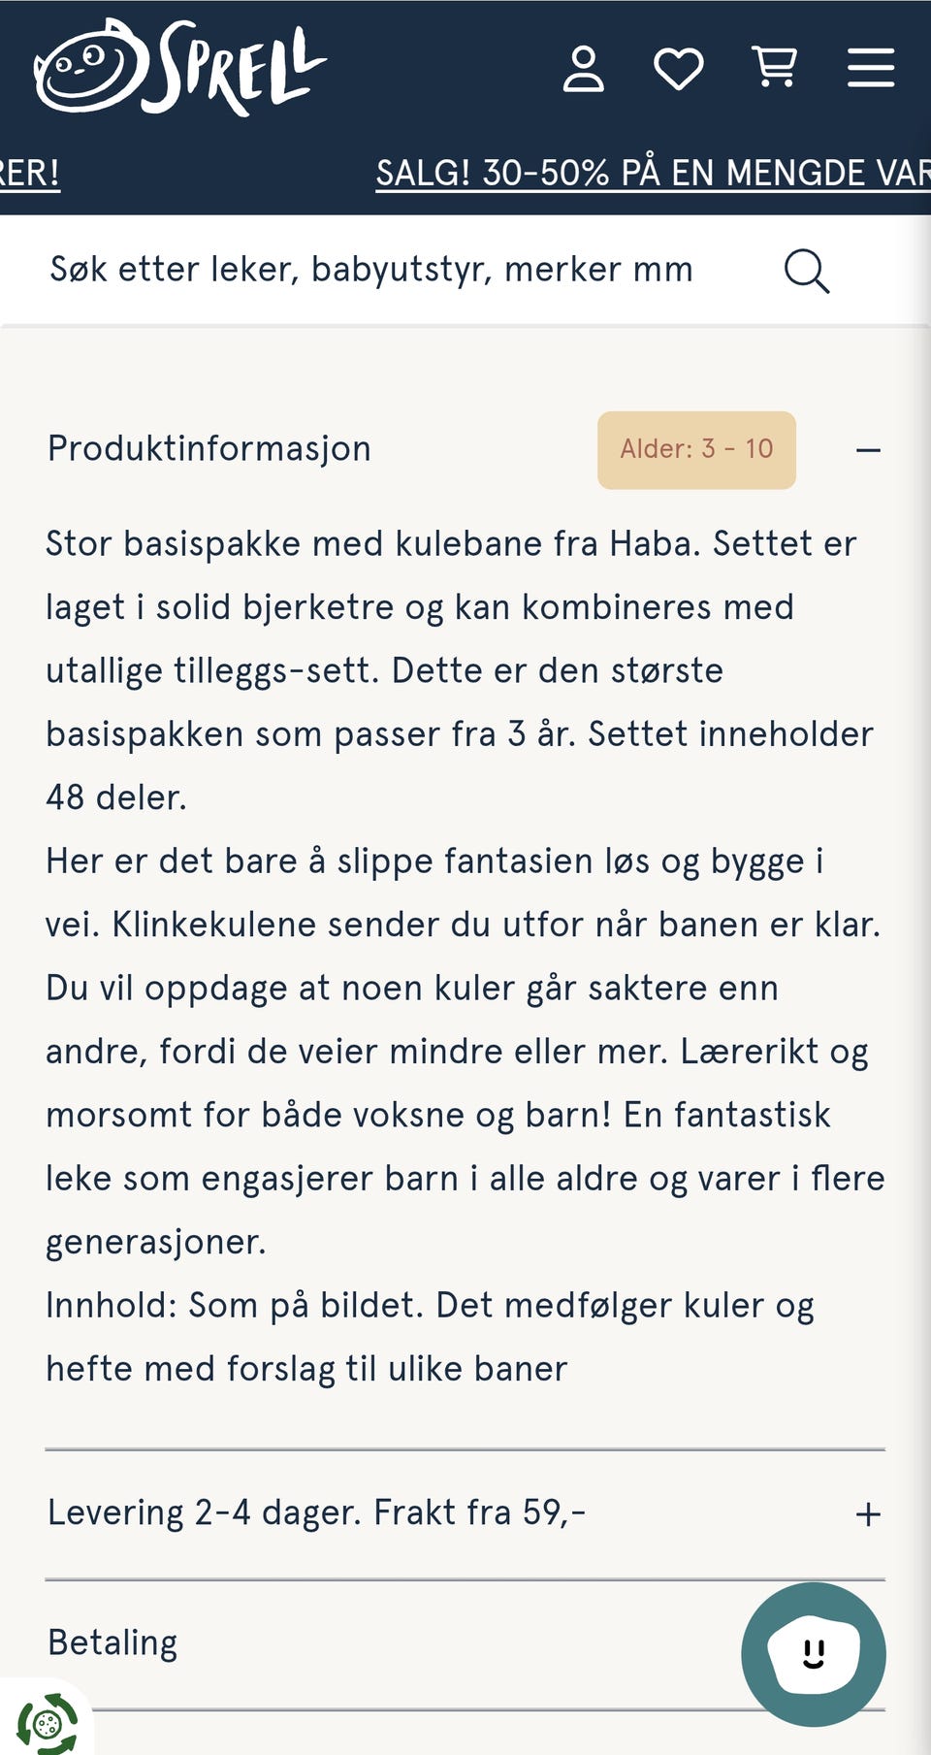Open the user account icon
931x1755 pixels.
pyautogui.click(x=586, y=67)
